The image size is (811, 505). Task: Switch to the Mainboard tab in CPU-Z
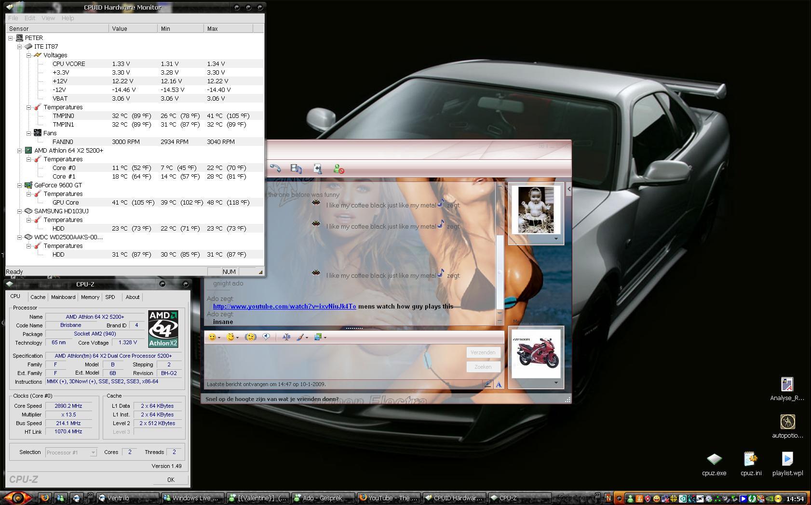(x=63, y=297)
